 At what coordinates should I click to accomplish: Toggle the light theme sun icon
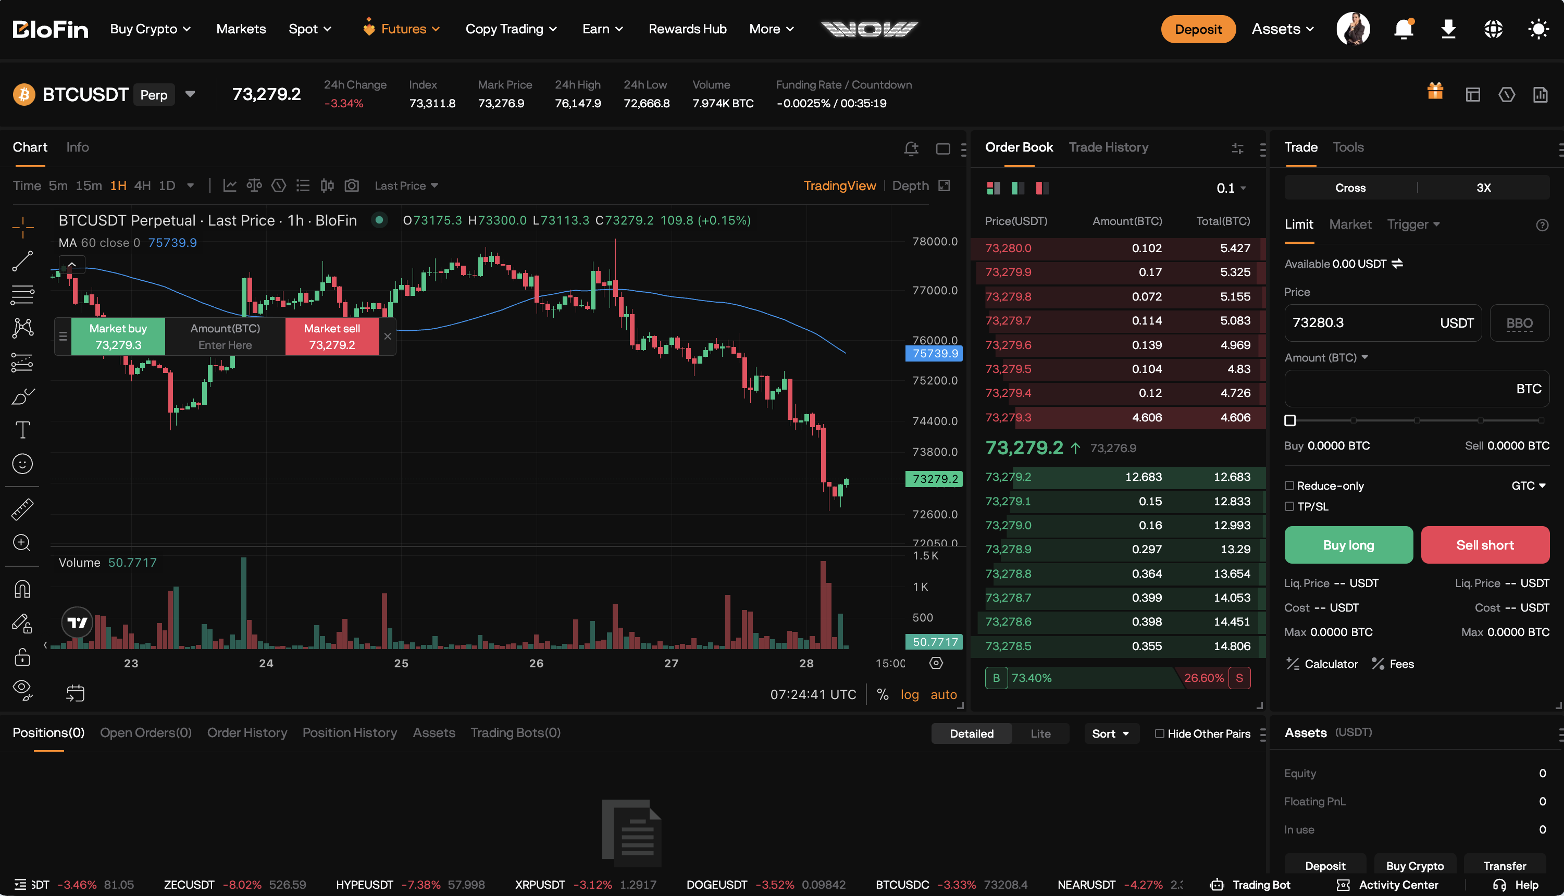click(x=1538, y=29)
